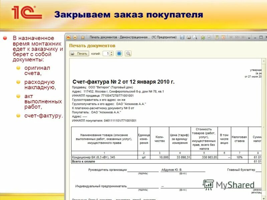Maximize the Печать документов window
The height and width of the screenshot is (200, 267).
(x=261, y=37)
